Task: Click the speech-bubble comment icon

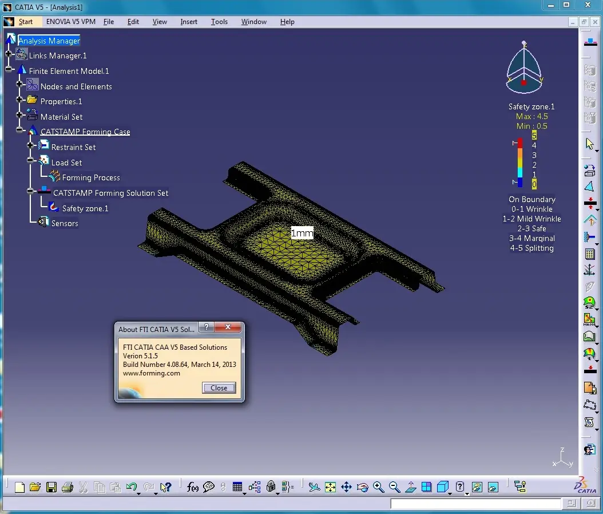Action: coord(208,487)
